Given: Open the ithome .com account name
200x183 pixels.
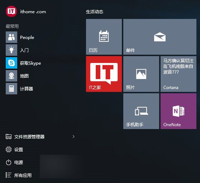Looking at the screenshot, I should tap(33, 12).
